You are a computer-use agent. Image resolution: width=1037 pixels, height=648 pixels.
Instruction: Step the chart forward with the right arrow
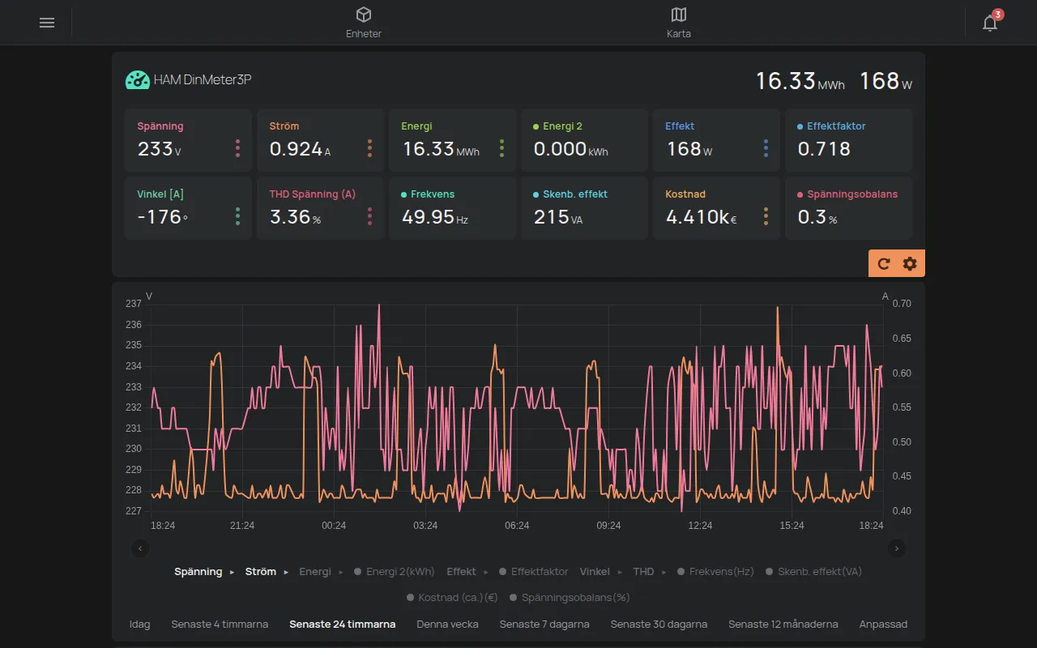896,548
